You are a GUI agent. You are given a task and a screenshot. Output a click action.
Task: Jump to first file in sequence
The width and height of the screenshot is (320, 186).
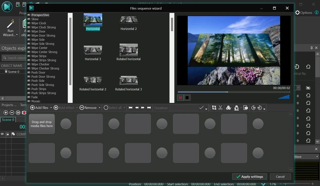[130, 107]
